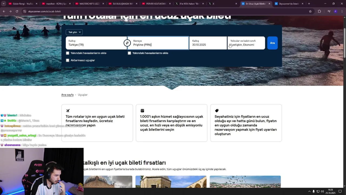Open the Chrome three-dot menu
Screen dimensions: 346x195
click(x=342, y=11)
